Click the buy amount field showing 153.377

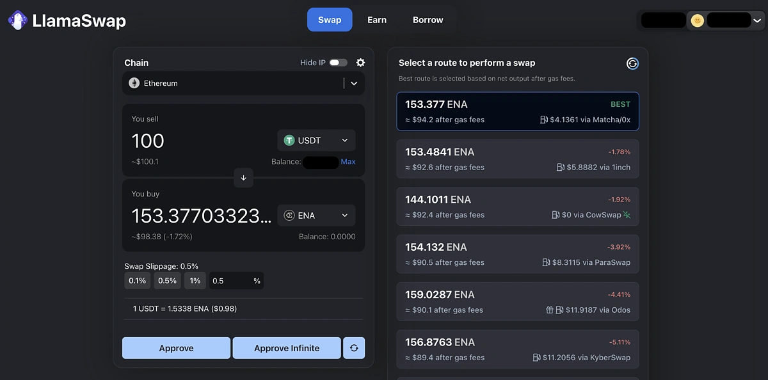[x=202, y=216]
